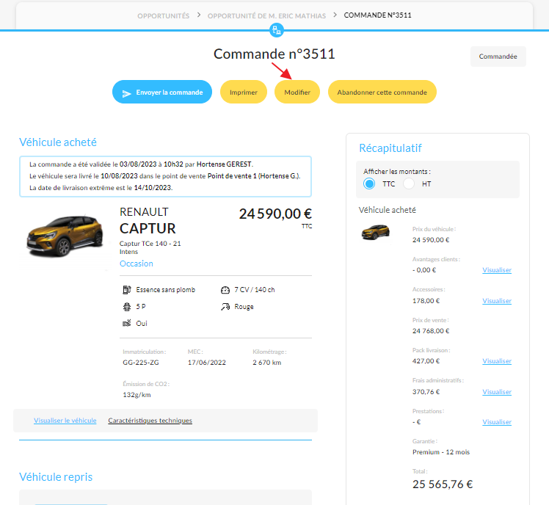Click the Frais administratifs amount 370,76 €
The width and height of the screenshot is (549, 505).
pyautogui.click(x=426, y=392)
